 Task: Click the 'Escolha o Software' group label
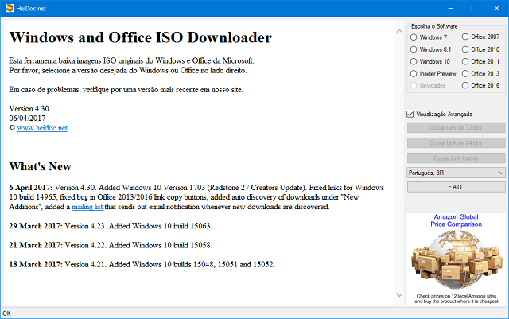[x=434, y=26]
